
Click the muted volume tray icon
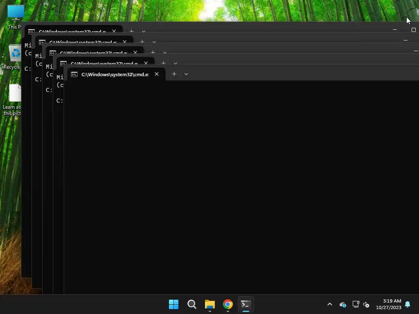[x=366, y=304]
